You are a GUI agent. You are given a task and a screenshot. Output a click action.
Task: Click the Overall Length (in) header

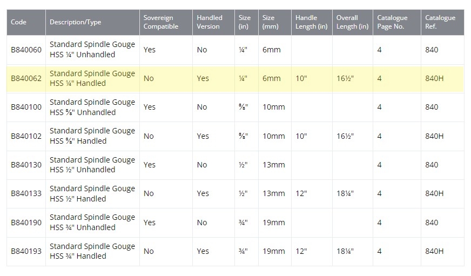[x=352, y=22]
